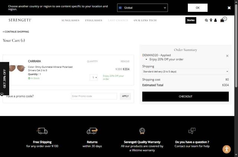
Task: Click the Stories button
Action: click(191, 20)
